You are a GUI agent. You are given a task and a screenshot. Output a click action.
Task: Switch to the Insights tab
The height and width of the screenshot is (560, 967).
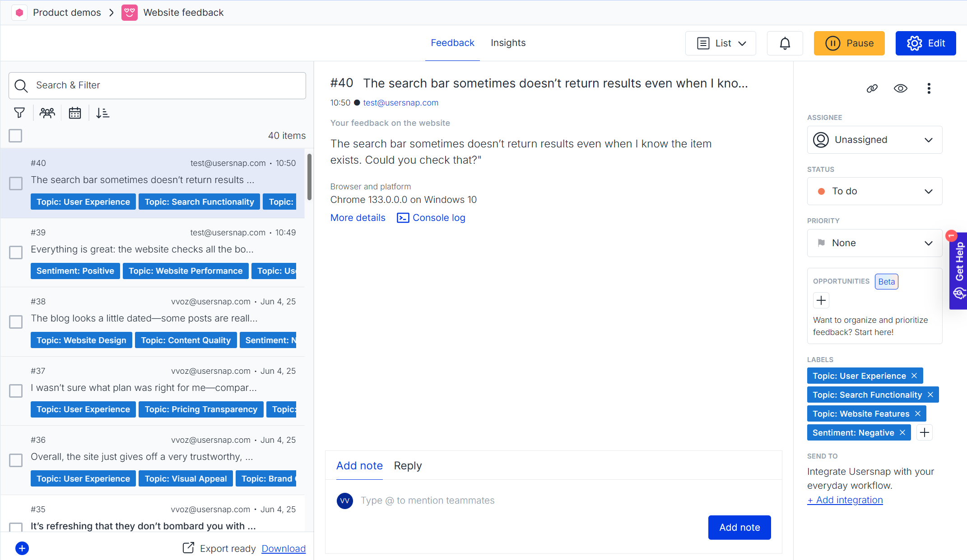click(508, 43)
